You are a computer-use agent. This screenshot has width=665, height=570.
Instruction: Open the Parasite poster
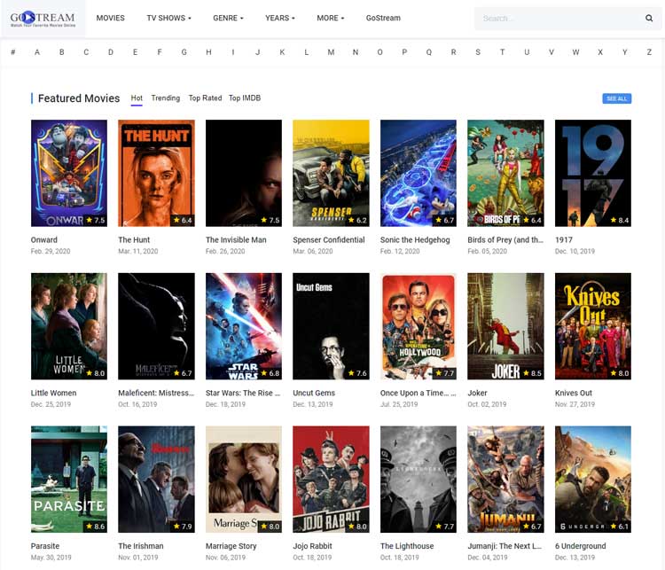point(69,480)
